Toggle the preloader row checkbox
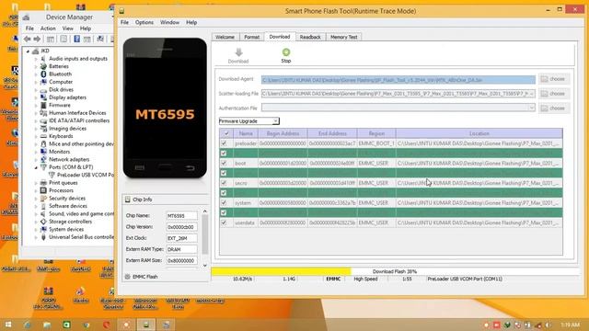Screen dimensions: 589x331 pyautogui.click(x=224, y=143)
